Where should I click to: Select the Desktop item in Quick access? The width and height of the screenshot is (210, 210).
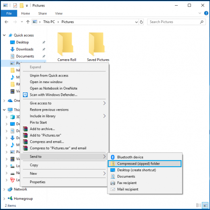[22, 42]
